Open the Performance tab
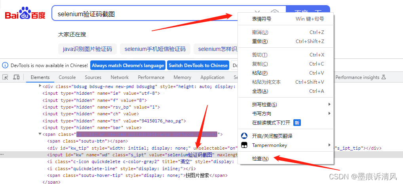Screen dimensions: 403x184 (x=151, y=77)
